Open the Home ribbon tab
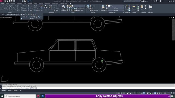This screenshot has height=98, width=175. point(3,4)
